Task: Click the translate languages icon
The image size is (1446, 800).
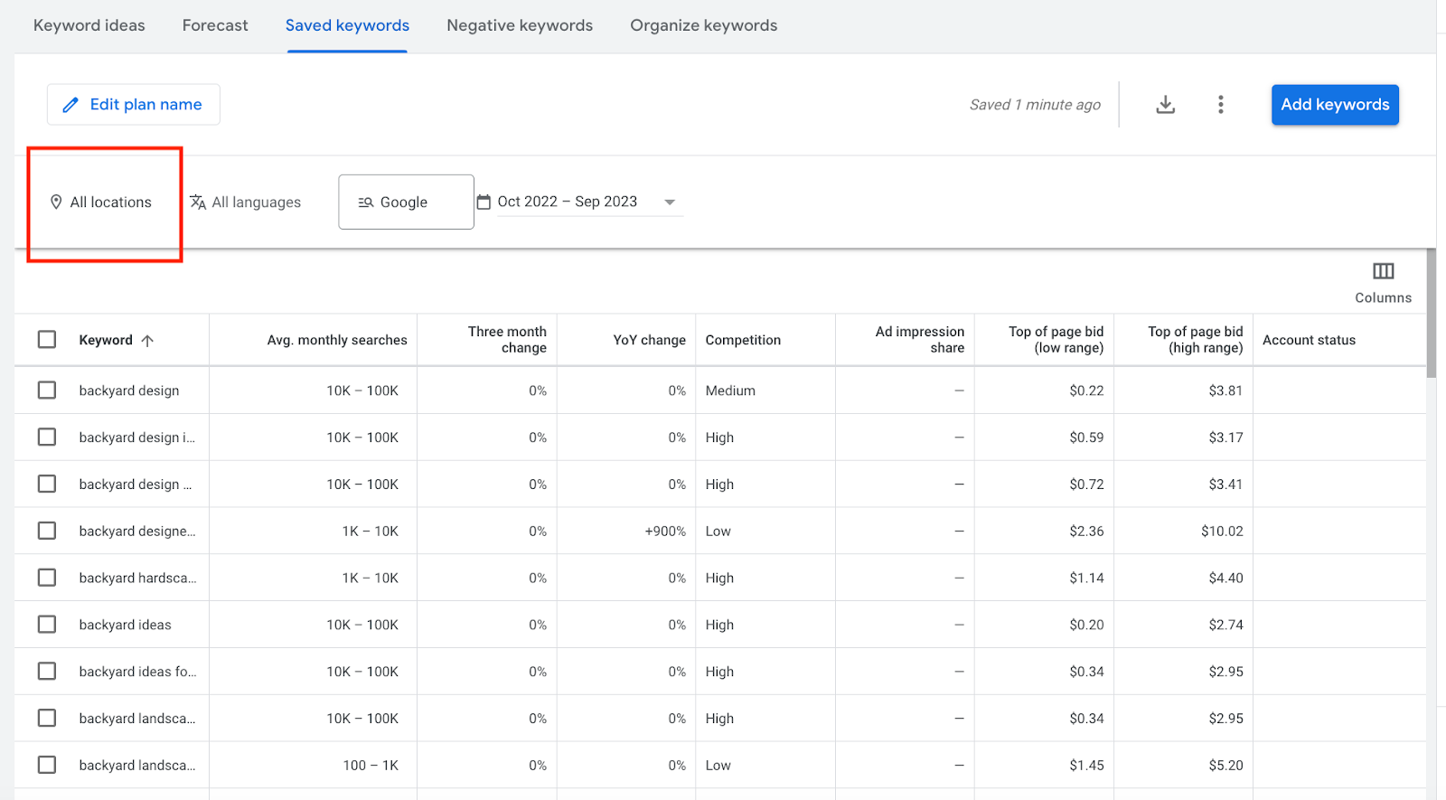Action: coord(198,202)
